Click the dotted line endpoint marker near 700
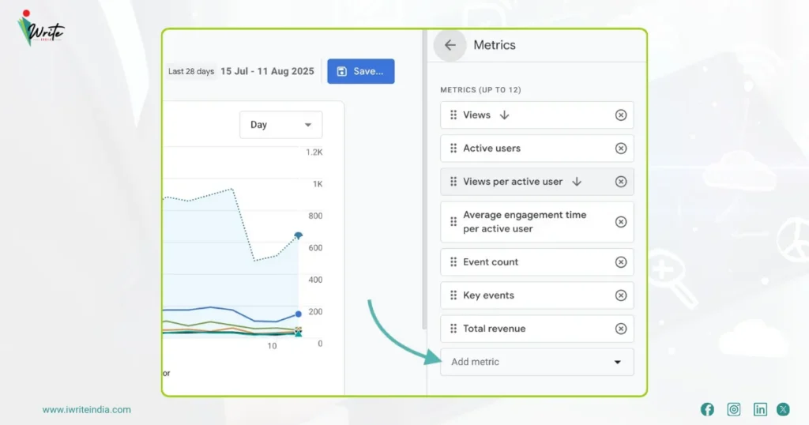809x425 pixels. (x=298, y=235)
